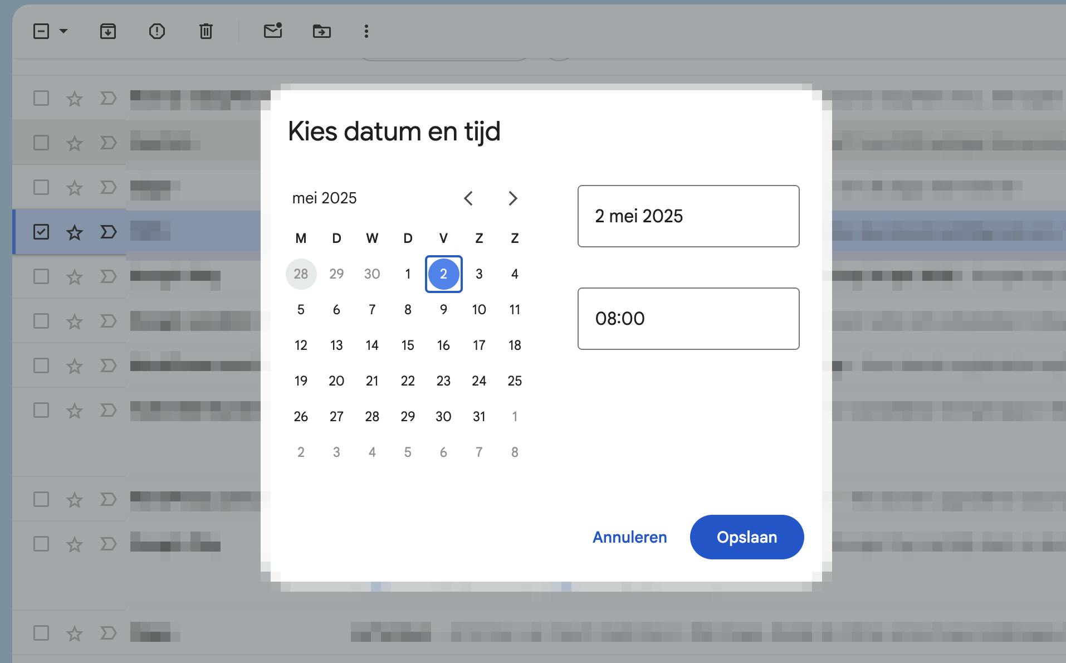Image resolution: width=1066 pixels, height=663 pixels.
Task: Save the snooze with Opslaan
Action: 746,537
